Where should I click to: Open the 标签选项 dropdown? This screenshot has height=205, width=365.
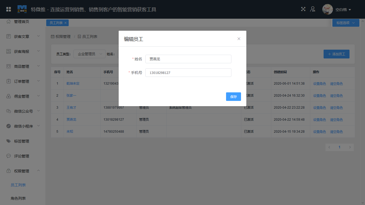(x=345, y=23)
